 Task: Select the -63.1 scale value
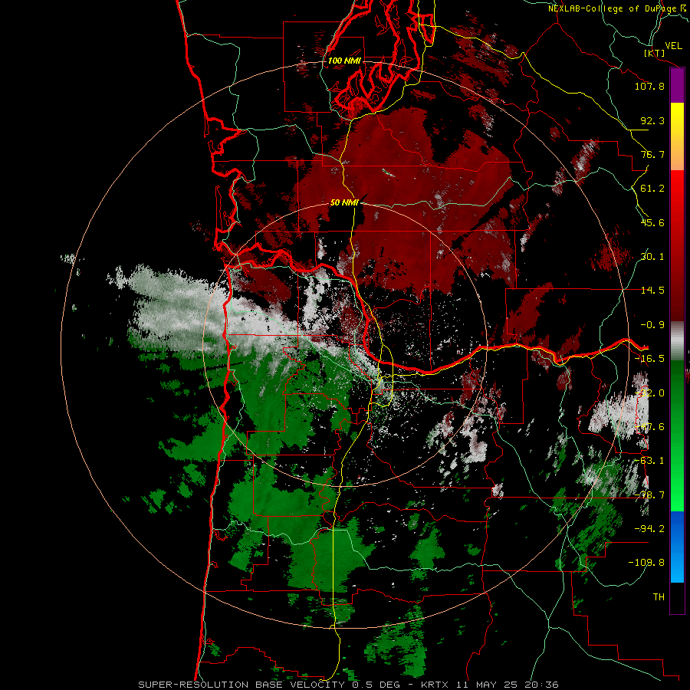pyautogui.click(x=649, y=461)
